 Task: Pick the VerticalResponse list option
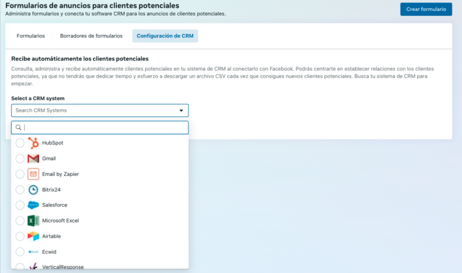[x=63, y=267]
